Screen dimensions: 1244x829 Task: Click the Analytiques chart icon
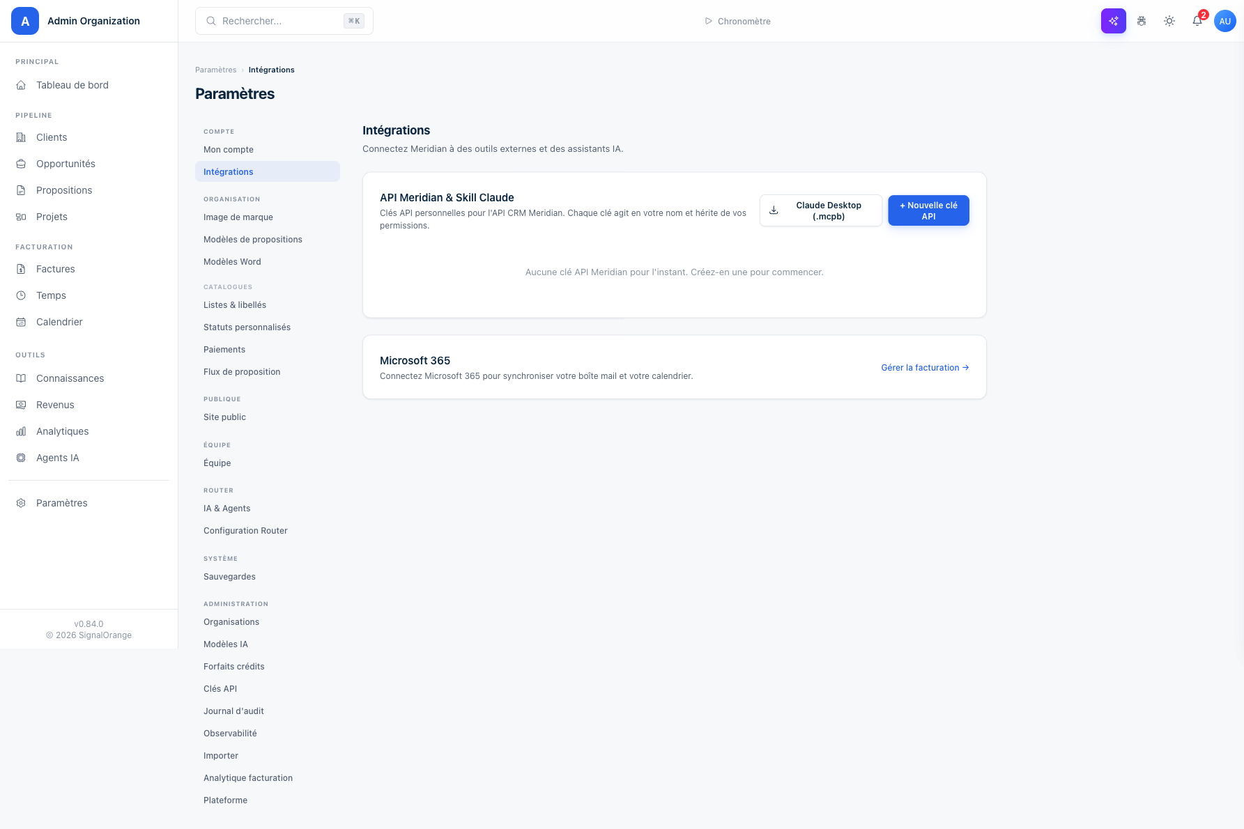coord(21,431)
